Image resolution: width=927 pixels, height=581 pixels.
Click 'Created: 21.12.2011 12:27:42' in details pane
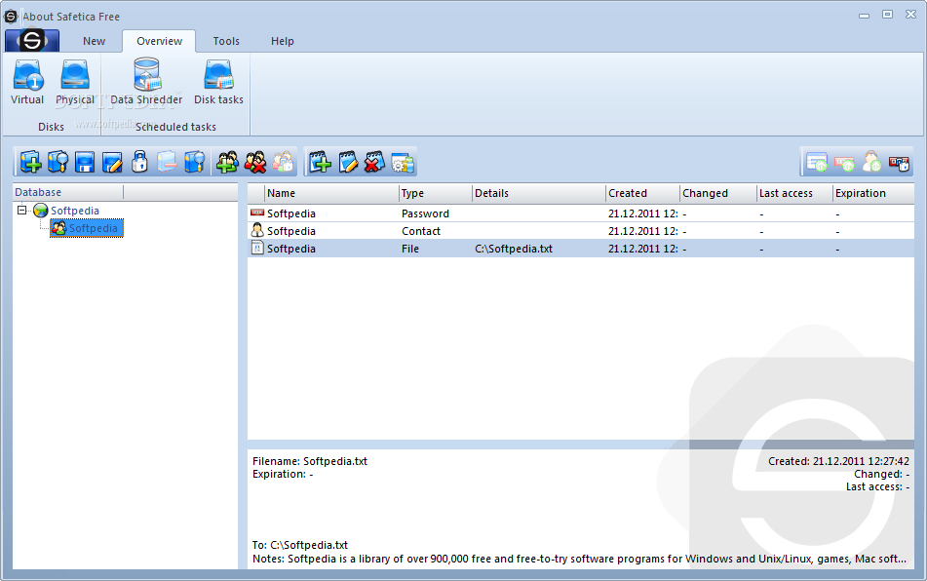838,461
